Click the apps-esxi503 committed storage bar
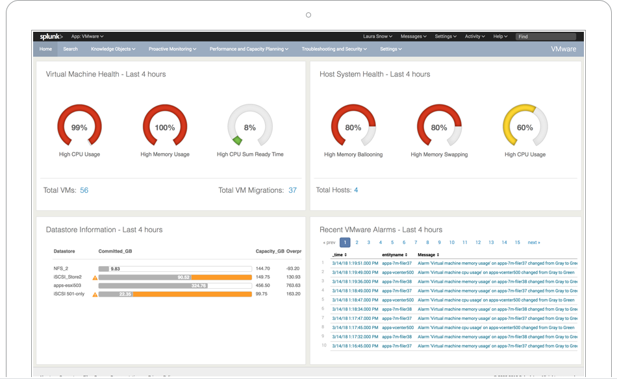 click(x=175, y=286)
